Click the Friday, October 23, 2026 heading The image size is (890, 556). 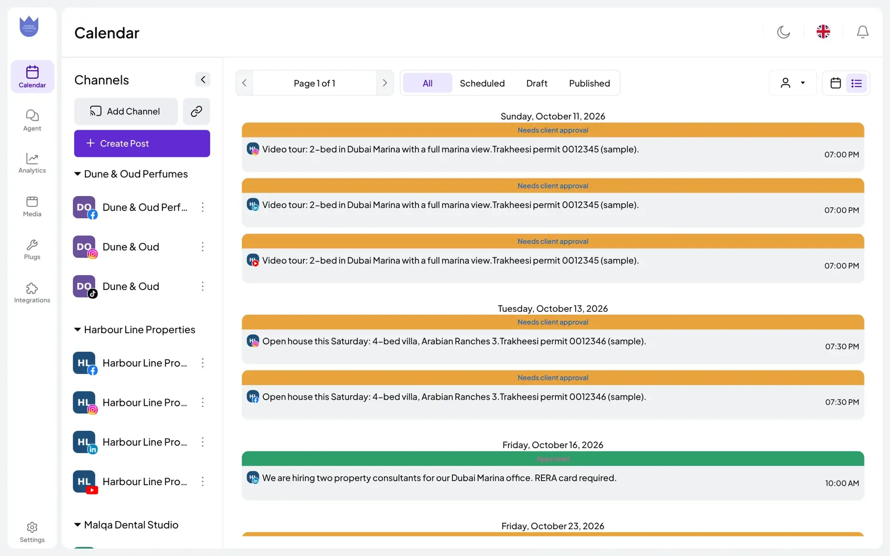pyautogui.click(x=553, y=526)
